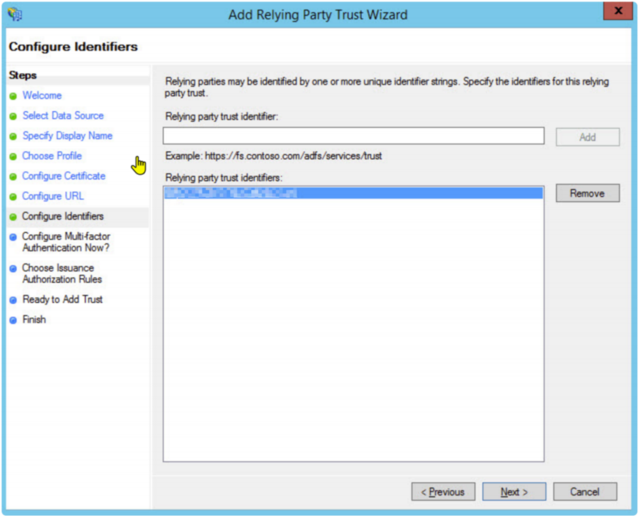Click the green status dot beside Welcome

pyautogui.click(x=13, y=96)
